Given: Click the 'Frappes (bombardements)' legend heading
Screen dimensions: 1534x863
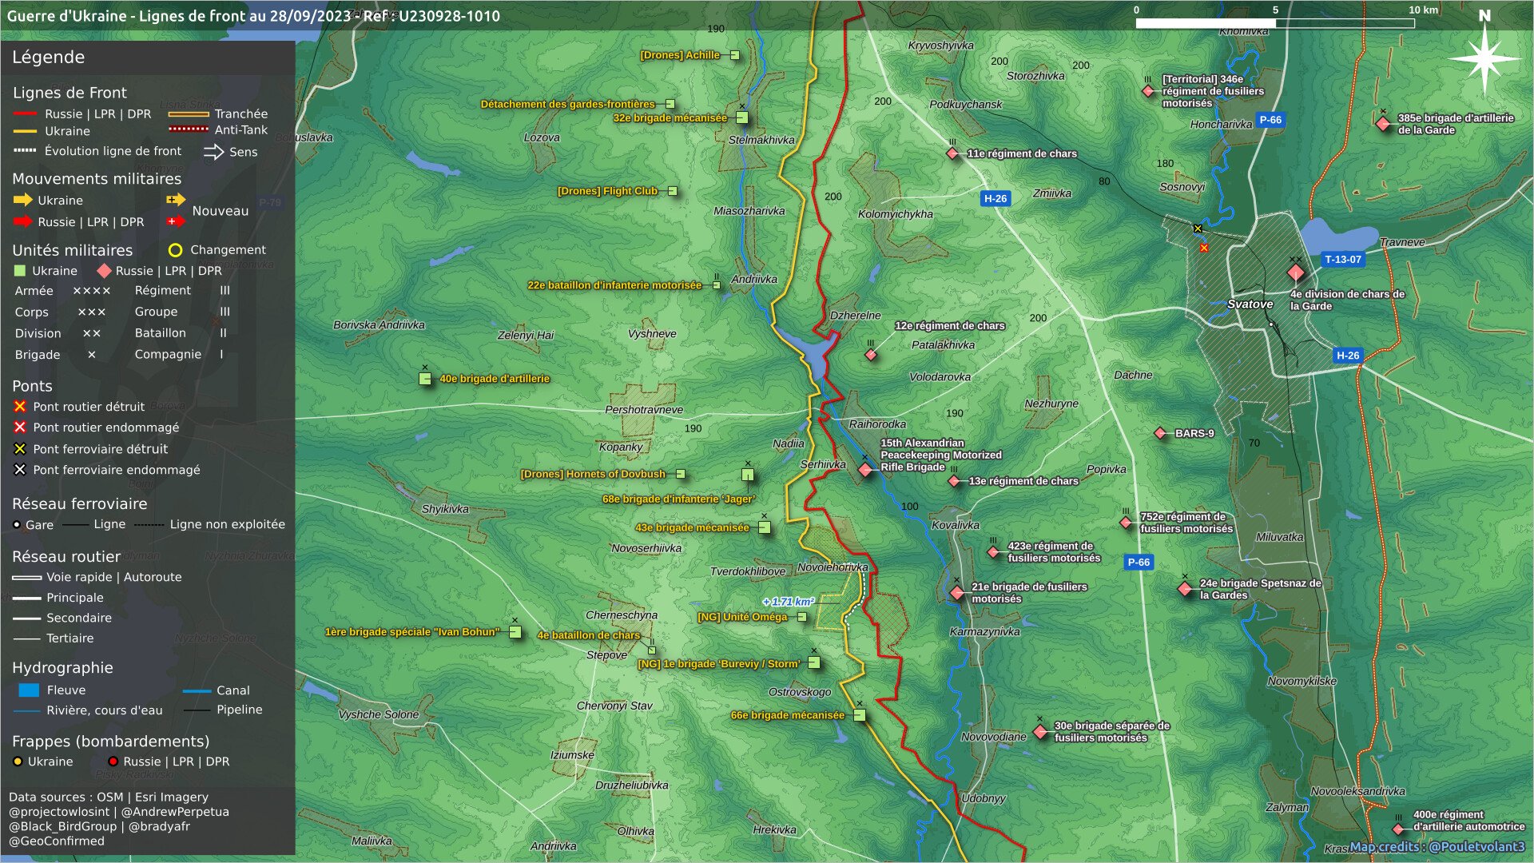Looking at the screenshot, I should [110, 742].
